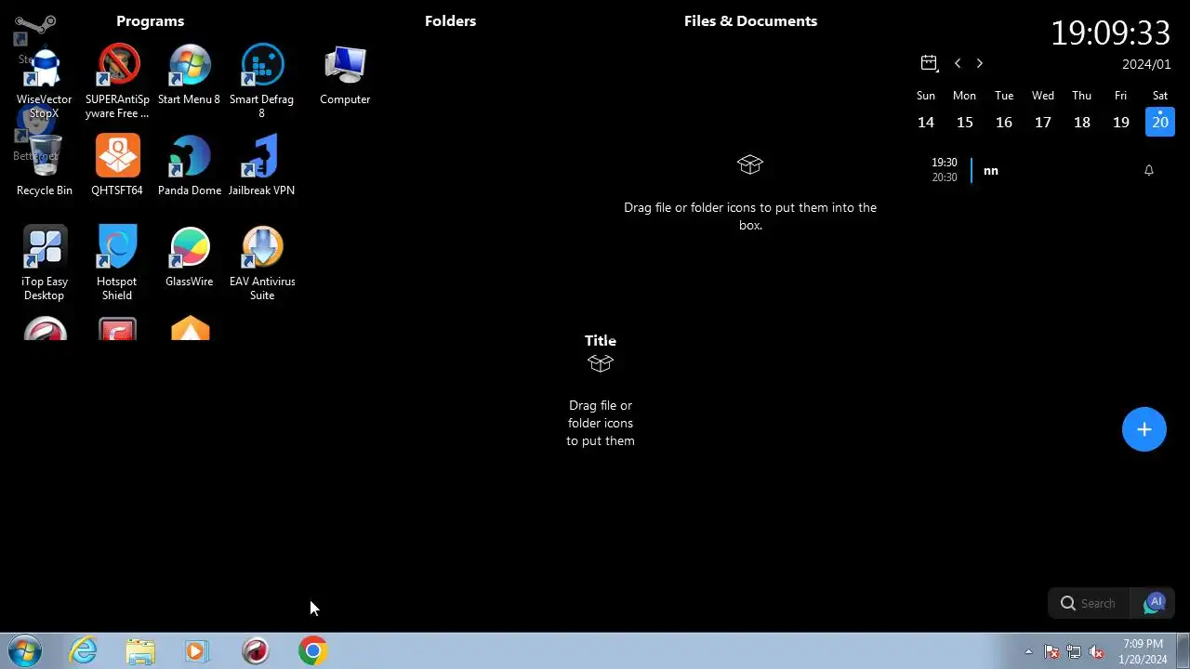This screenshot has height=669, width=1190.
Task: Select the Recycle Bin icon
Action: coord(44,166)
